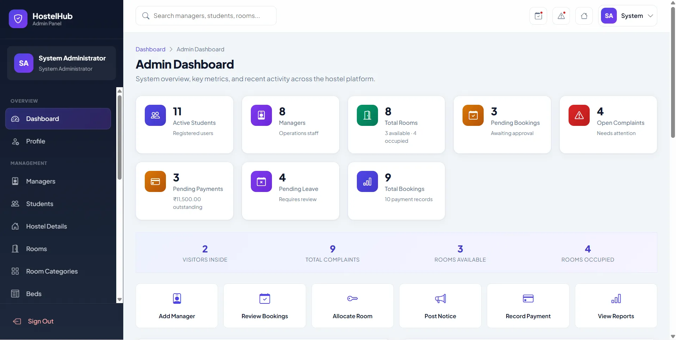Click the search magnifier icon

pos(145,16)
